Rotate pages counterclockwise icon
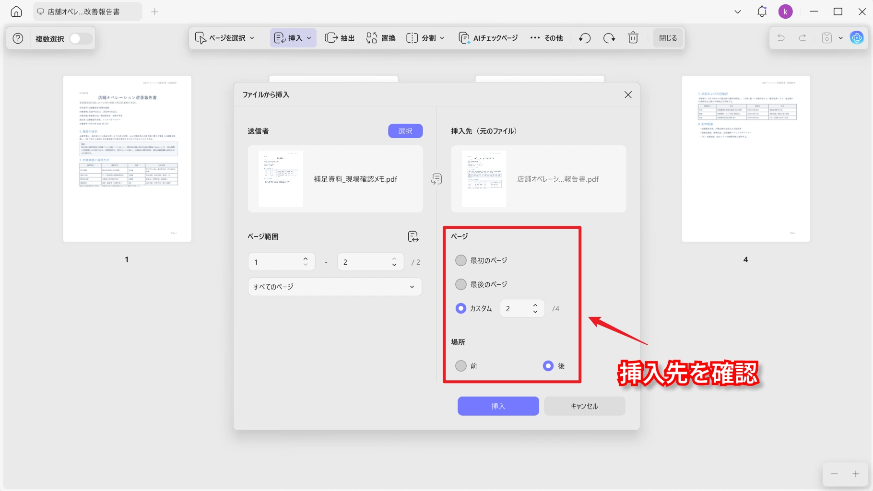Screen dimensions: 873x491 click(x=585, y=38)
